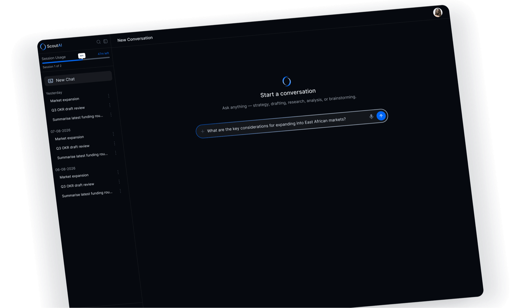This screenshot has height=308, width=521.
Task: Open Summarise latest funding chat from Yesterday
Action: (x=78, y=118)
